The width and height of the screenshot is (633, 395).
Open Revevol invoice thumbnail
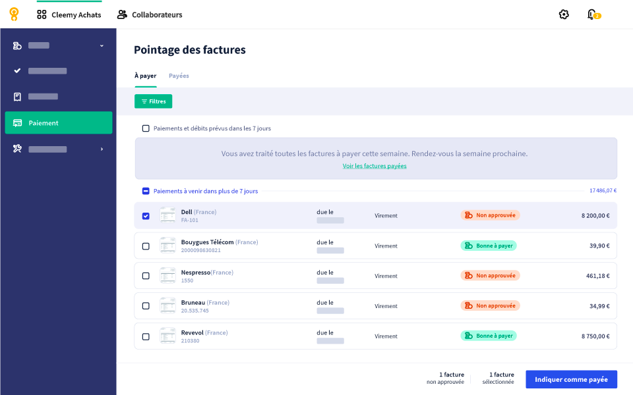pos(167,336)
